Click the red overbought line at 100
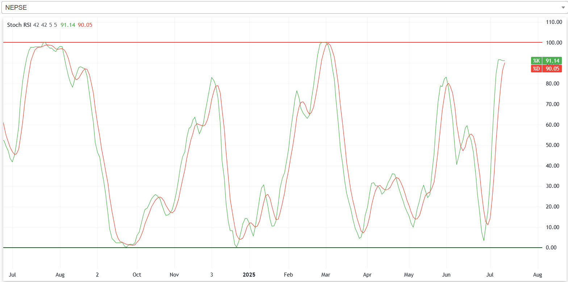Screen dimensions: 568x282 pyautogui.click(x=272, y=42)
